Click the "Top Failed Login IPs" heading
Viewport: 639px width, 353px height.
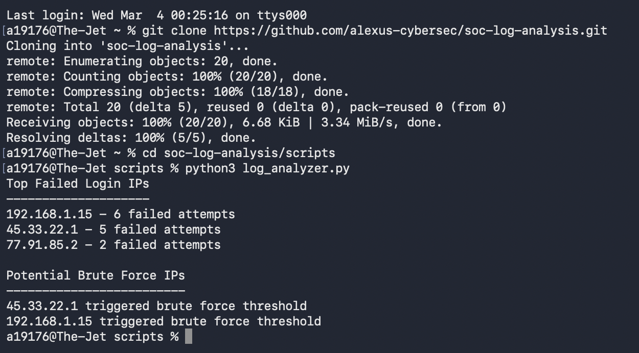pos(78,184)
